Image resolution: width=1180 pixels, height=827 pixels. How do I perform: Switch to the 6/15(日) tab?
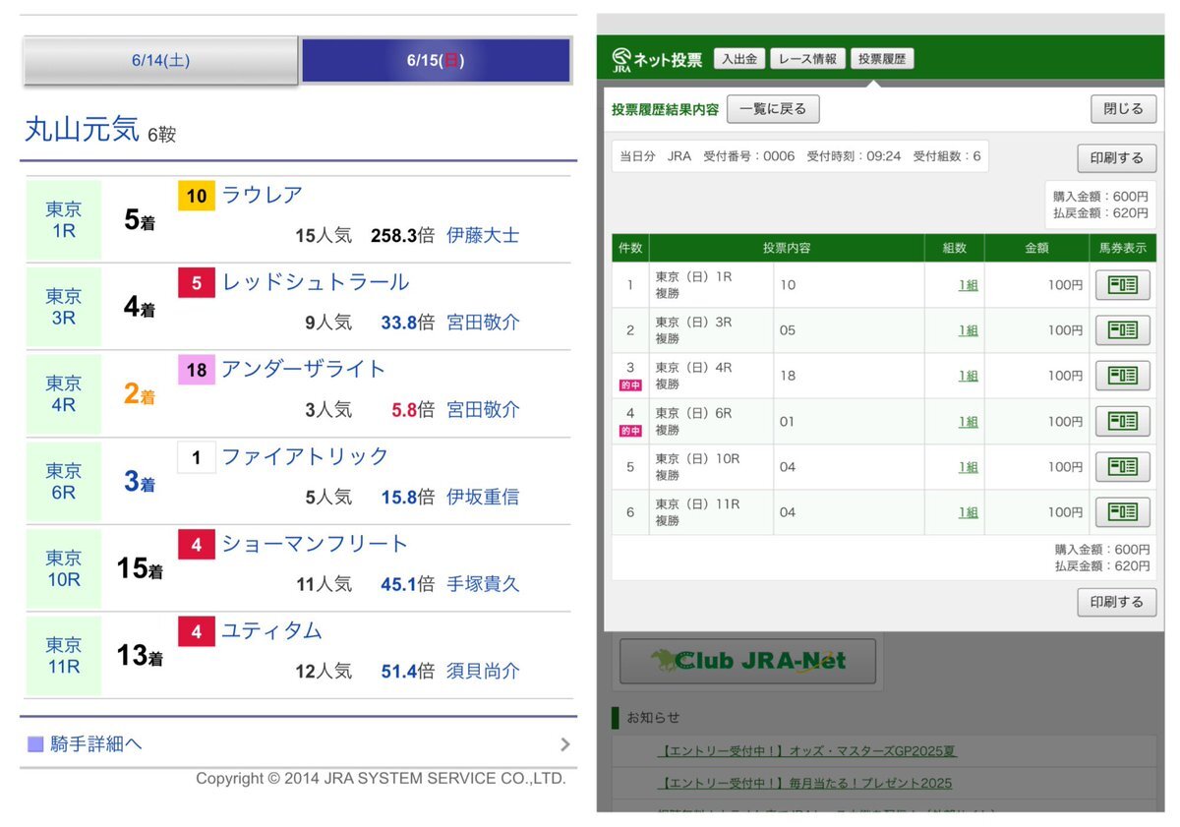[436, 60]
